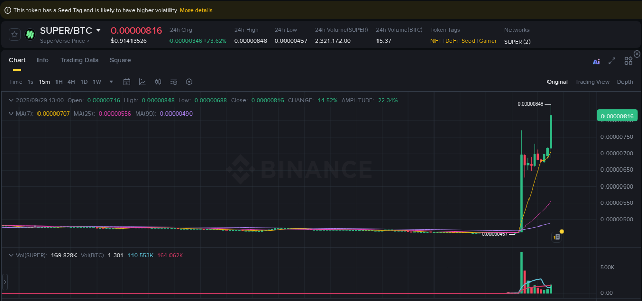Expand chart to fullscreen view
The image size is (642, 301).
point(612,60)
